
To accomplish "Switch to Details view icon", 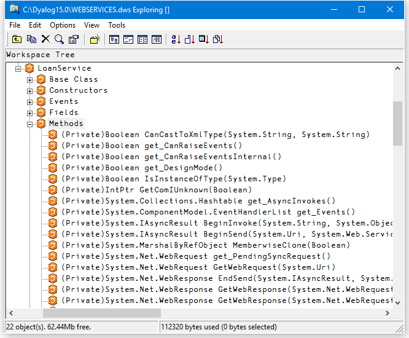I will [x=157, y=39].
